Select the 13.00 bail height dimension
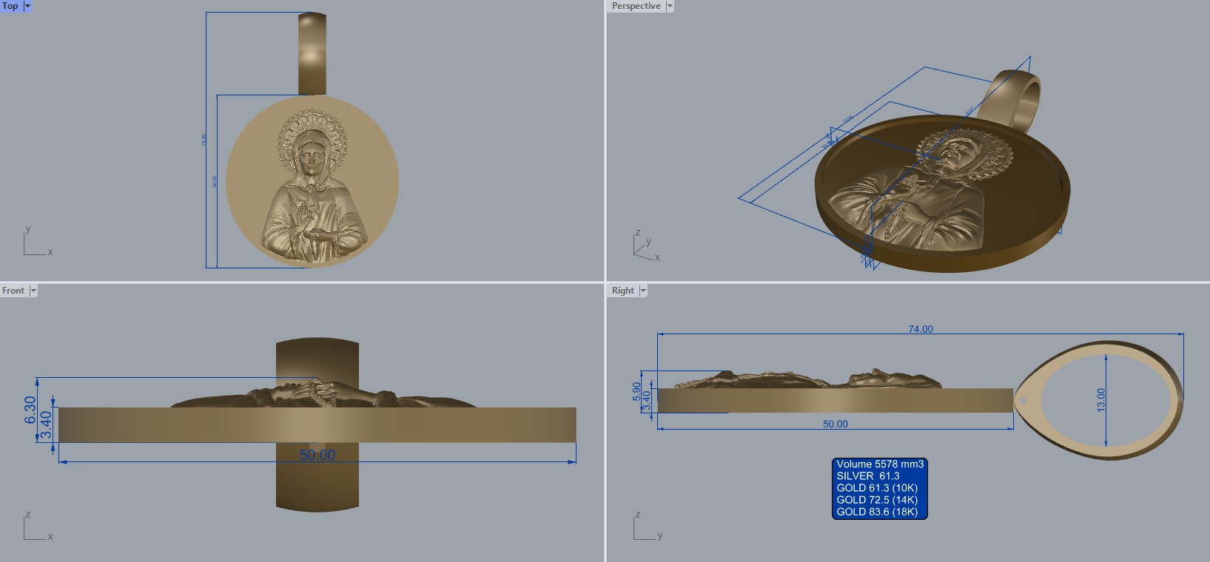The width and height of the screenshot is (1210, 562). click(1101, 400)
